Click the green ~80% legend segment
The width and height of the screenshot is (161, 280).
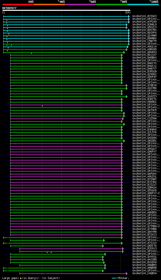[112, 5]
